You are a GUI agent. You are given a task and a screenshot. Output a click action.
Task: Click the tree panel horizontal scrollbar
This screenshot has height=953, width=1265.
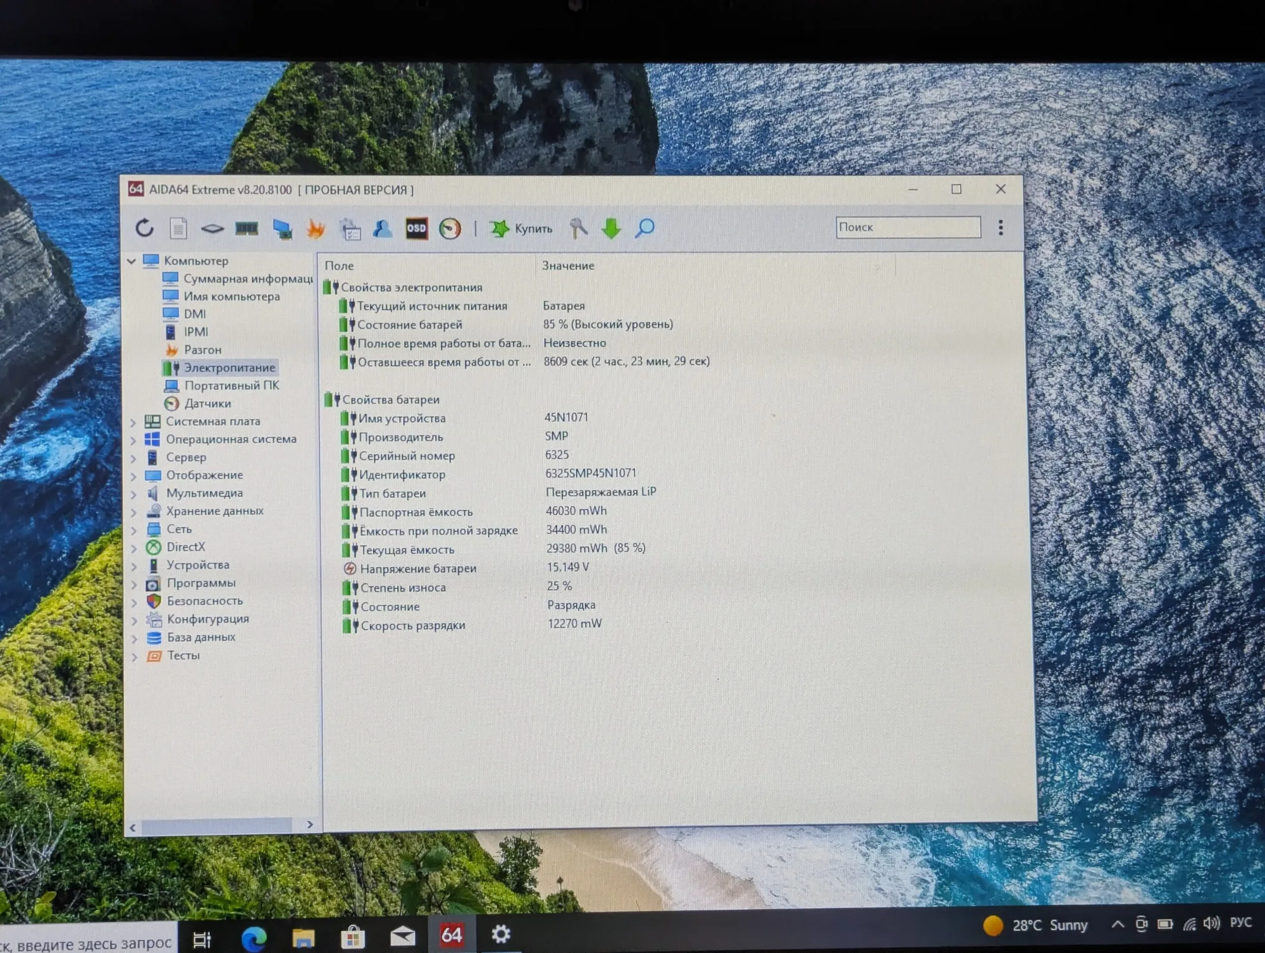point(216,826)
